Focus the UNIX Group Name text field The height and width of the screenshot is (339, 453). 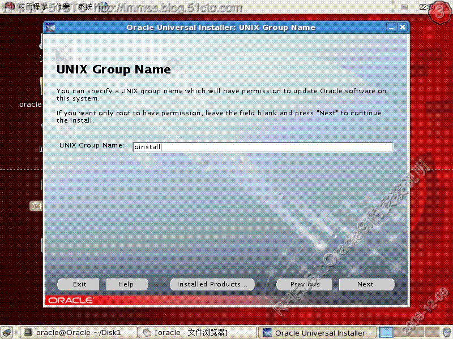pyautogui.click(x=263, y=147)
